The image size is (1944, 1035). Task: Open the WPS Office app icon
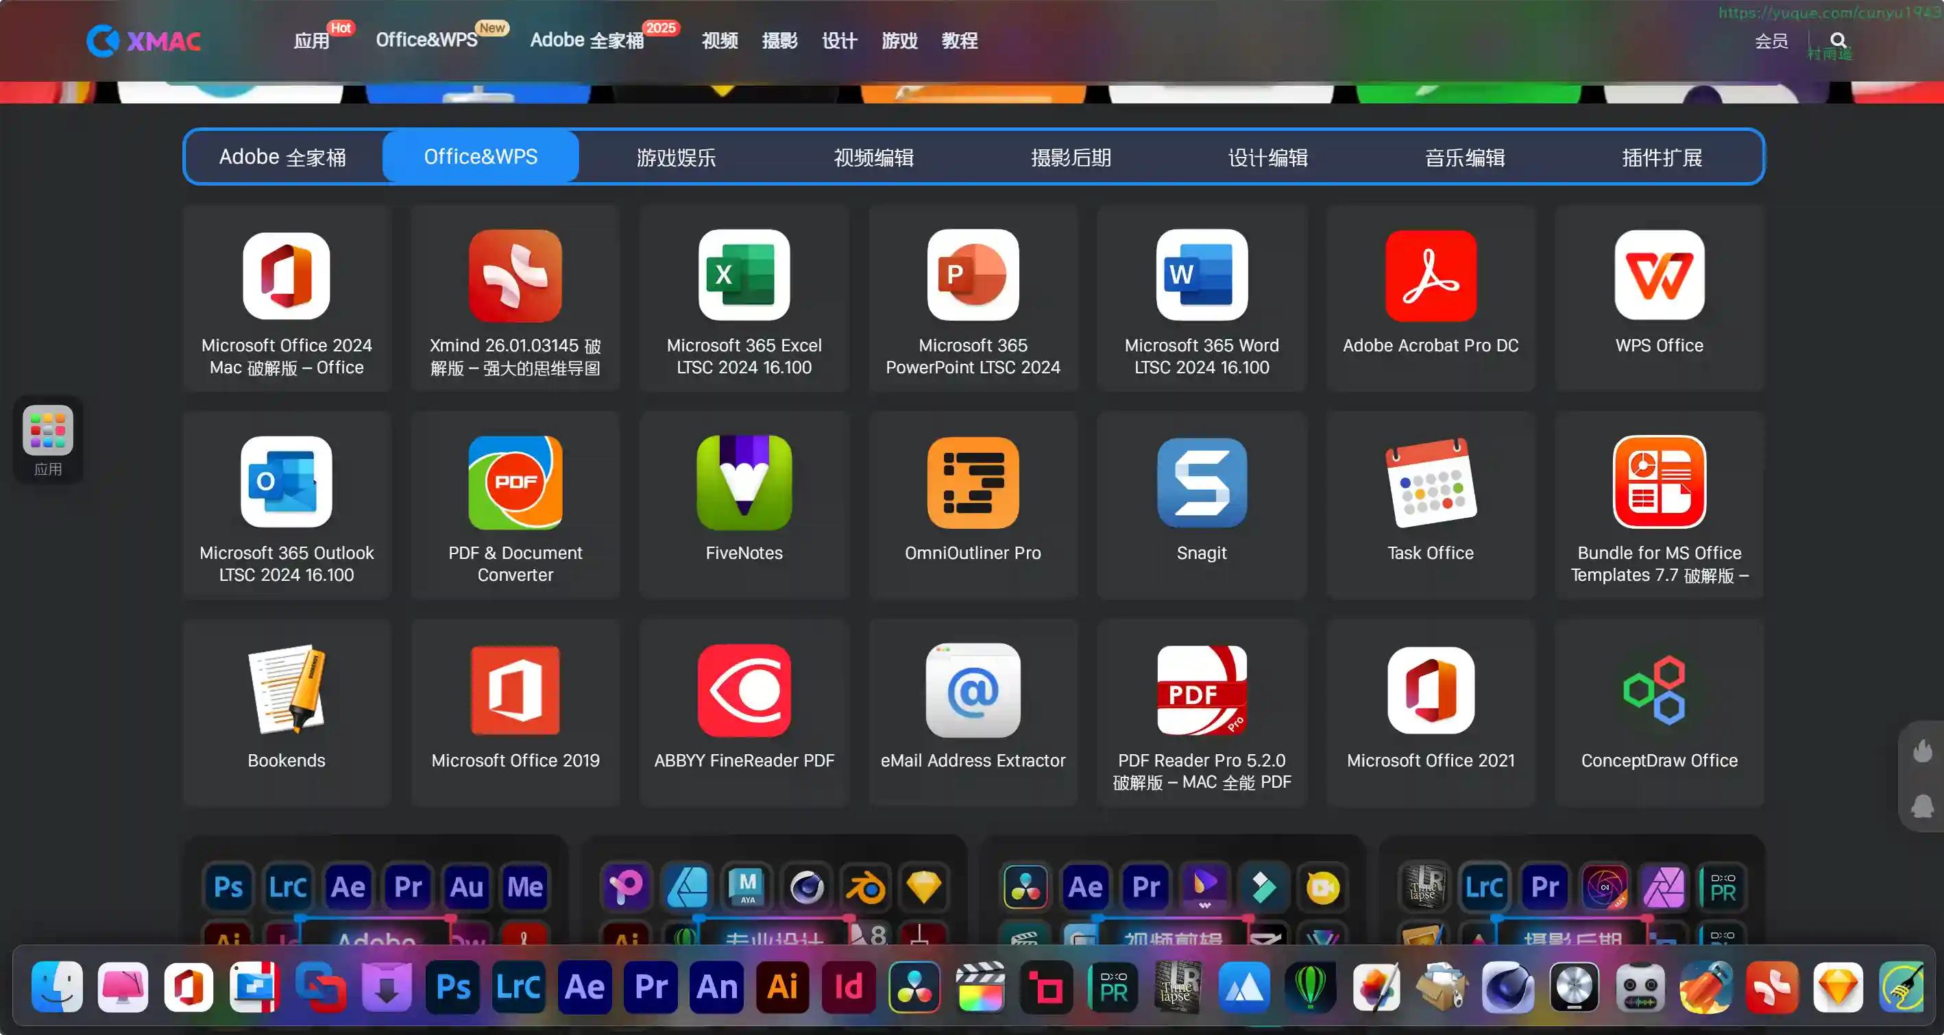pyautogui.click(x=1659, y=276)
